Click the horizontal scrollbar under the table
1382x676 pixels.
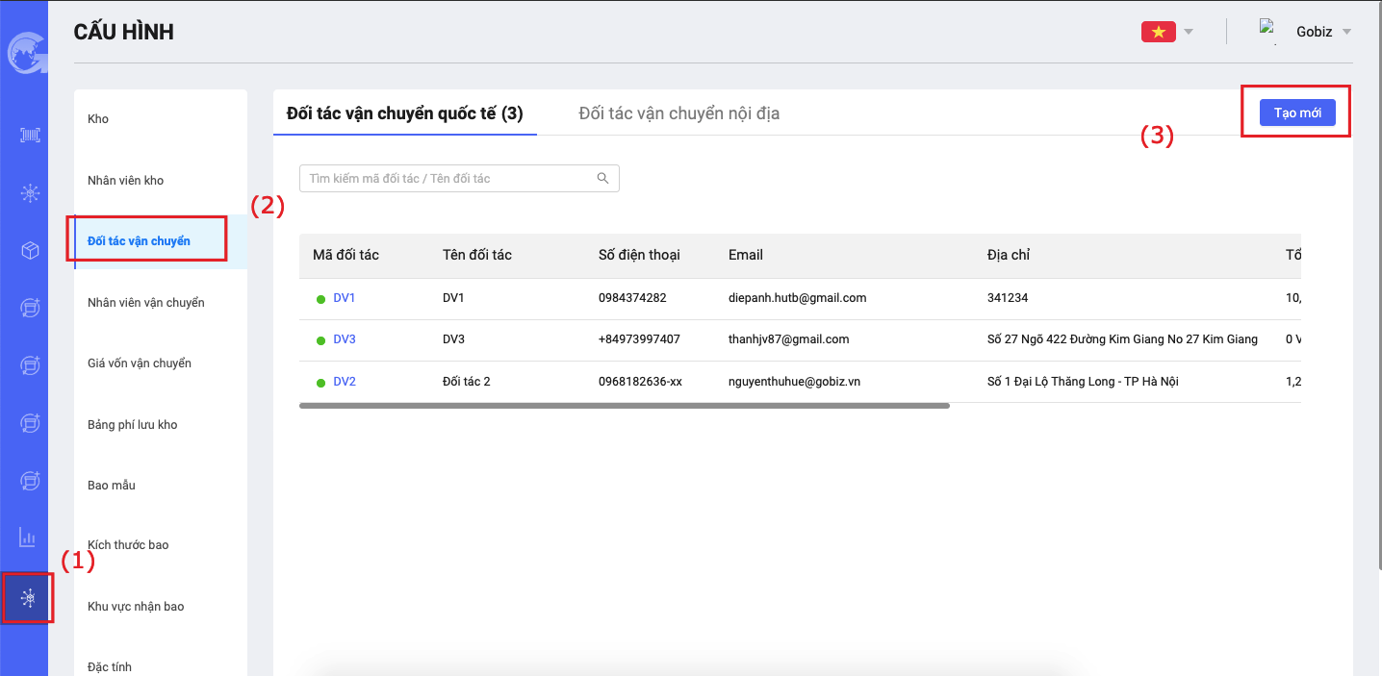(624, 406)
